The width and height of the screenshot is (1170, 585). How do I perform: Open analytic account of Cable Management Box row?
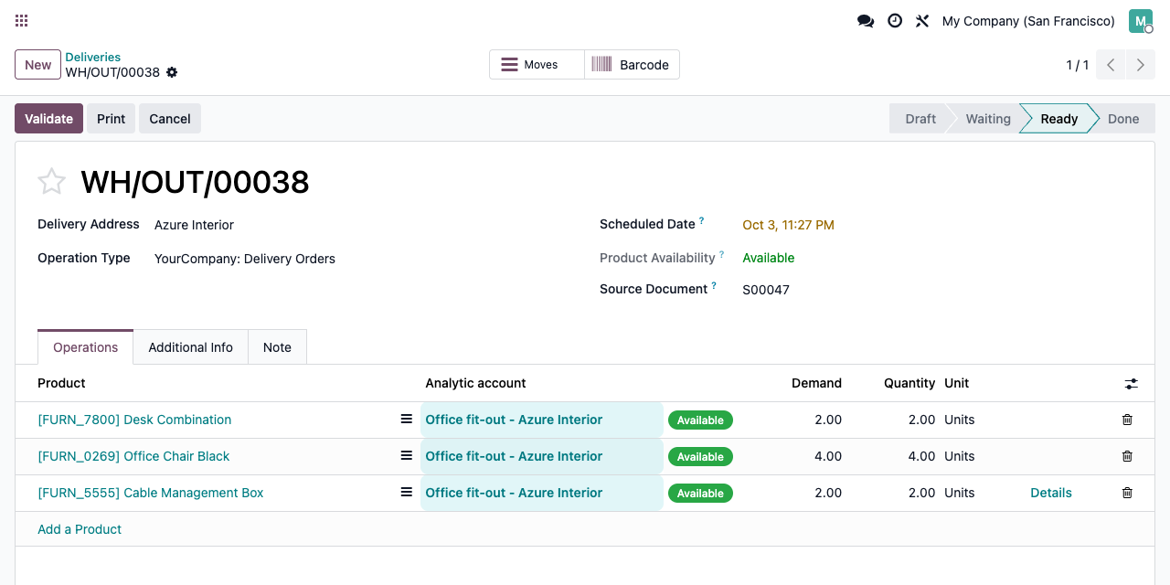pos(542,493)
